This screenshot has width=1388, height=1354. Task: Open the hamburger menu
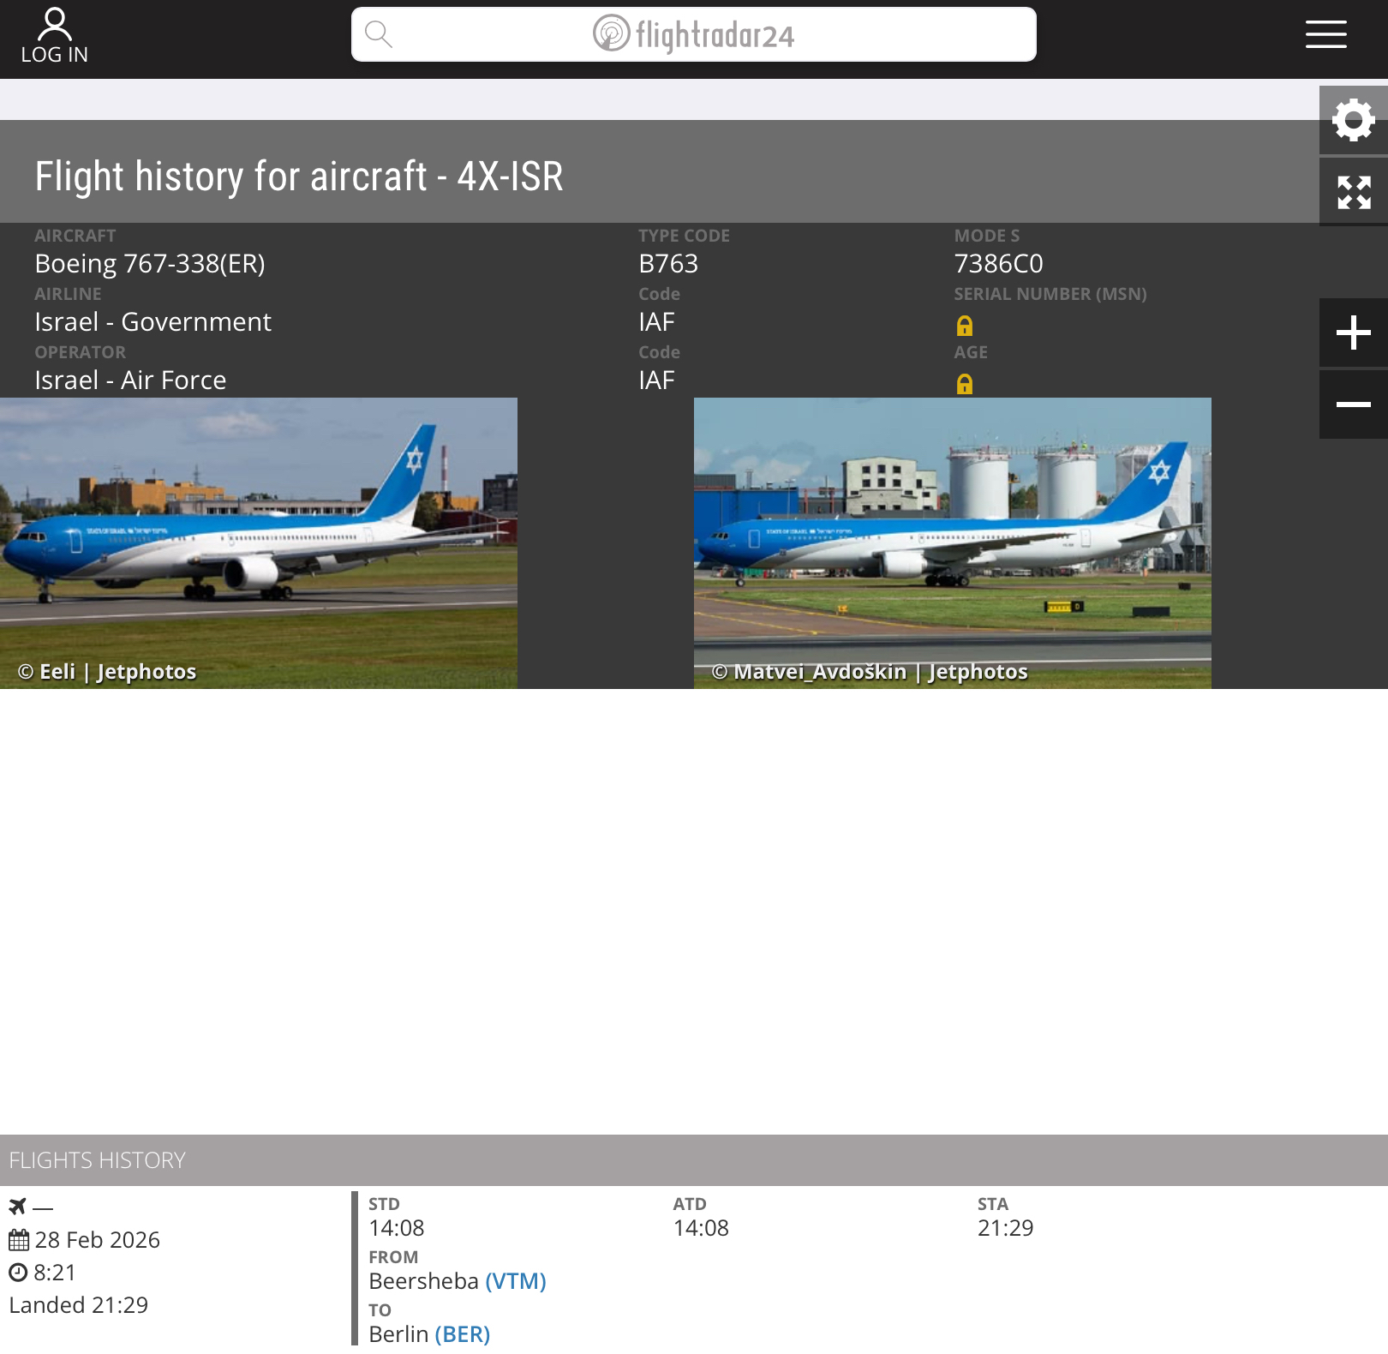click(x=1325, y=34)
